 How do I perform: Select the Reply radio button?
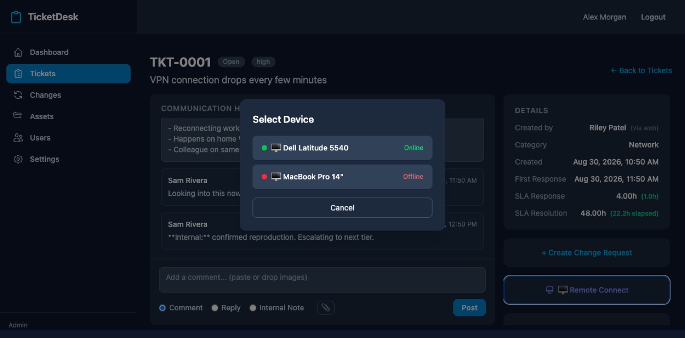(x=214, y=308)
